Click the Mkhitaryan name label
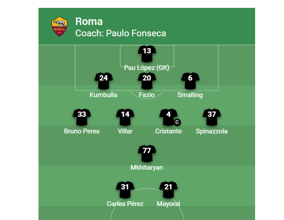The width and height of the screenshot is (284, 220). tap(147, 168)
